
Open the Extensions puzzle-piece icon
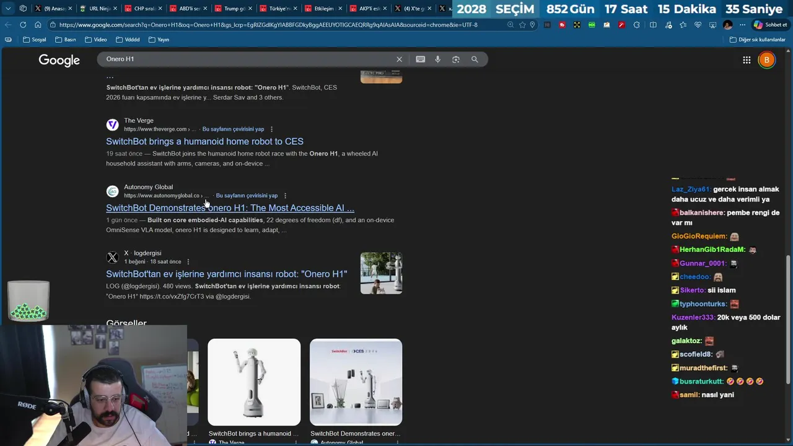click(636, 25)
